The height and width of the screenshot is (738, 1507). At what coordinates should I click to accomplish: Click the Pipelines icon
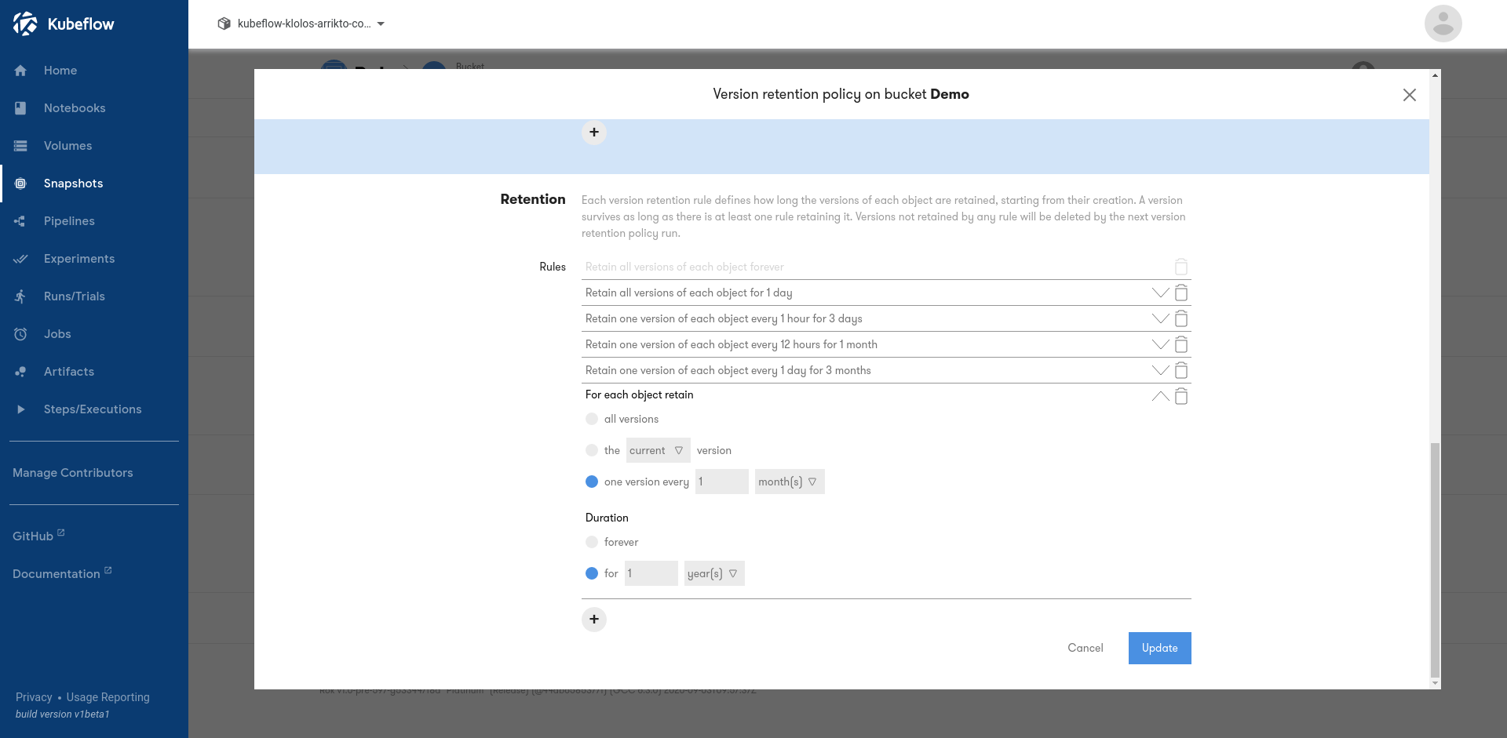[20, 221]
